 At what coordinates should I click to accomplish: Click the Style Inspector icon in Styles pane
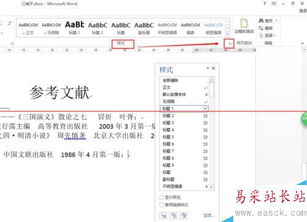click(174, 215)
